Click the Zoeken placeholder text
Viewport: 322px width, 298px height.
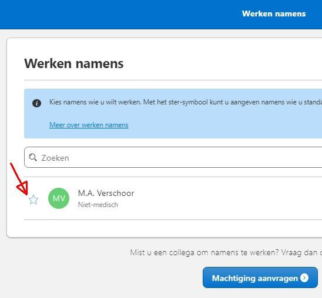[55, 158]
